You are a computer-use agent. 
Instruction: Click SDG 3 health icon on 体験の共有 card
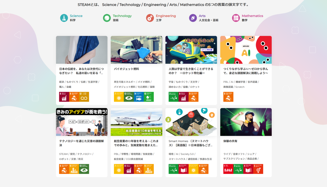[238, 169]
